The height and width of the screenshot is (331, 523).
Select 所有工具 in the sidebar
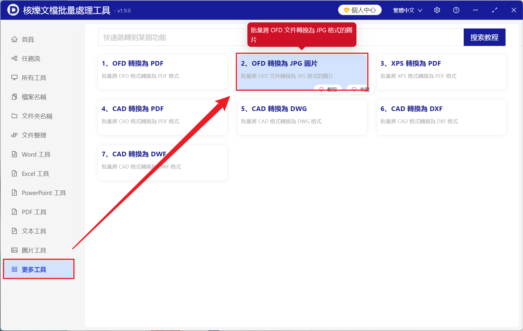pos(33,78)
